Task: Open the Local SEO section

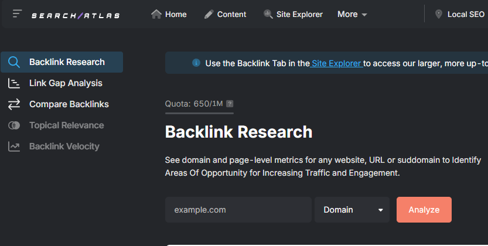Action: pos(460,14)
